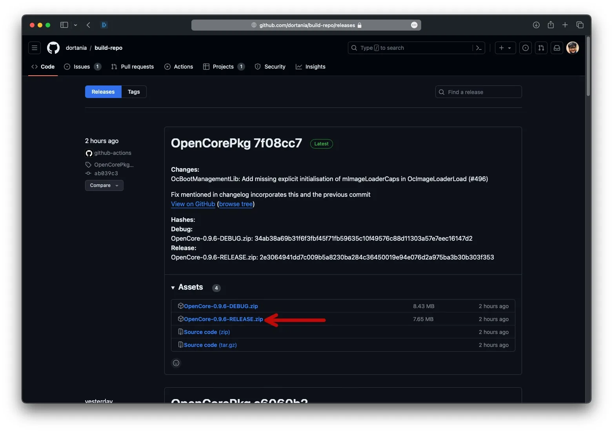Open the Actions tab
This screenshot has width=613, height=432.
(x=179, y=67)
